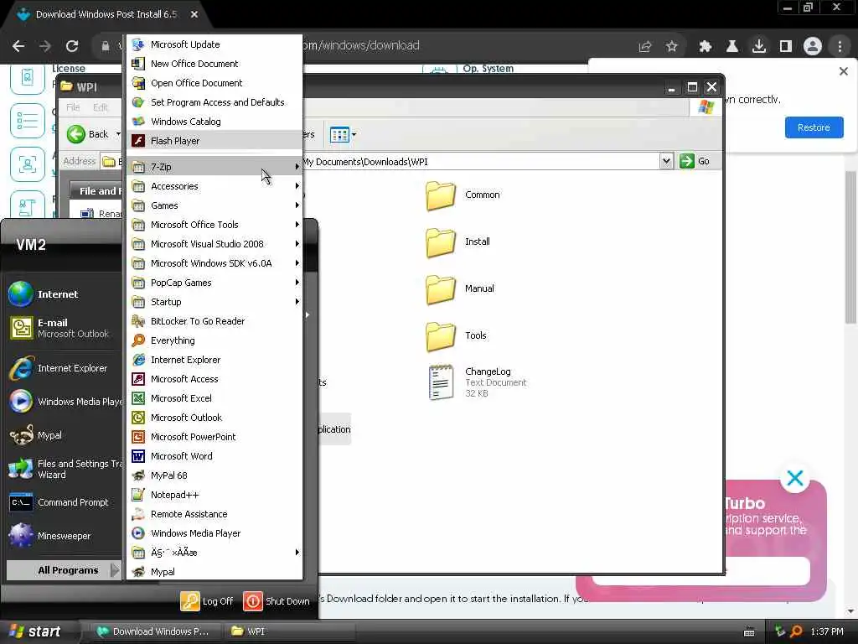Expand Microsoft Office Tools submenu
The height and width of the screenshot is (644, 858).
(214, 225)
